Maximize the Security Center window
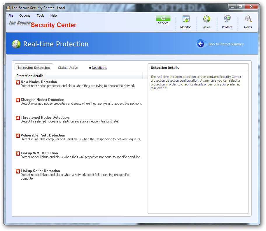Viewport: 266px width, 231px height. [x=240, y=7]
